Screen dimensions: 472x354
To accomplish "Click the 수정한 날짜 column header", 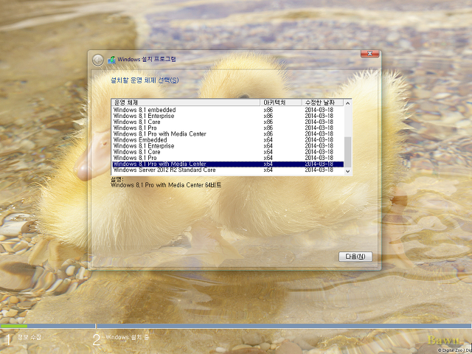I will tap(323, 103).
